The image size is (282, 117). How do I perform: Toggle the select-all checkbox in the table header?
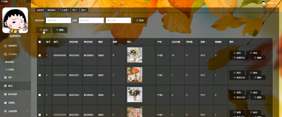point(40,42)
